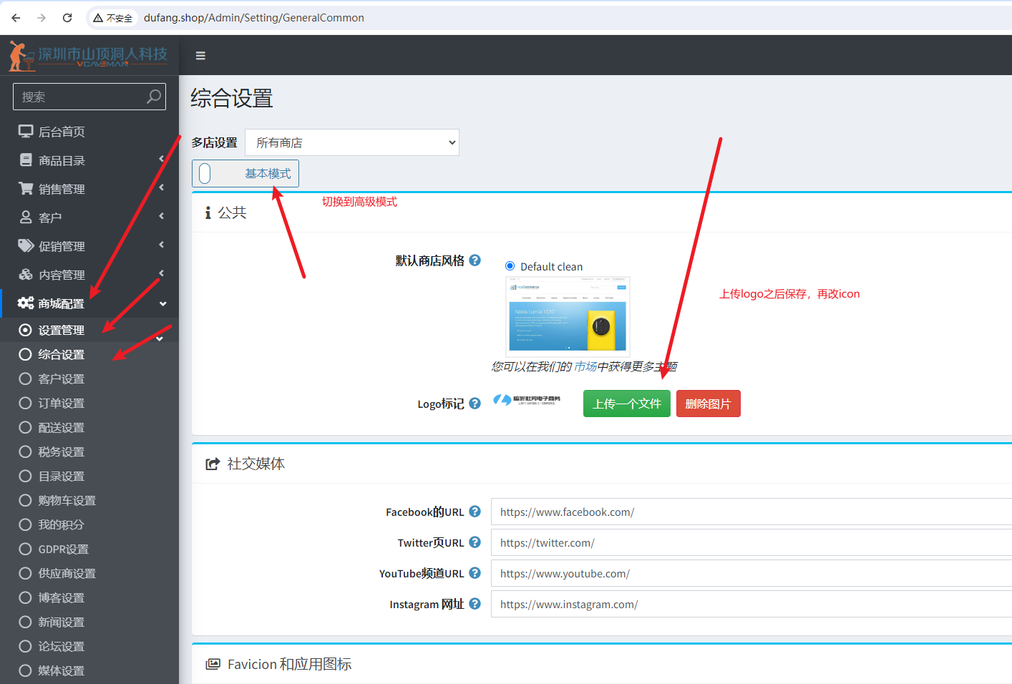
Task: Open 客户设置 in the sidebar
Action: 62,378
